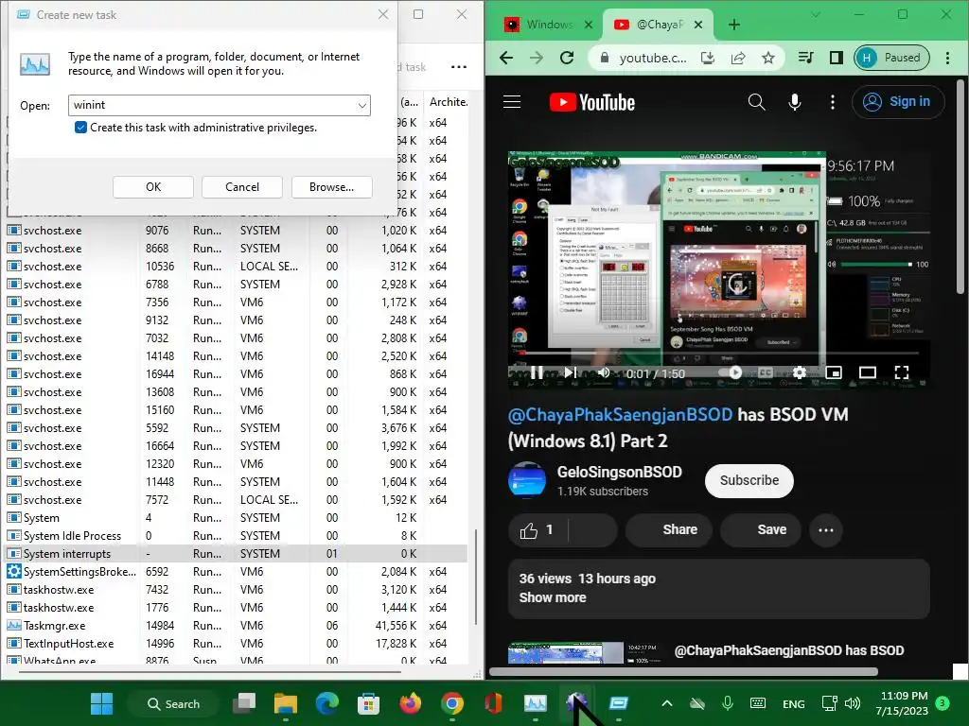Launch Microsoft Edge from taskbar
This screenshot has width=969, height=726.
pos(326,703)
